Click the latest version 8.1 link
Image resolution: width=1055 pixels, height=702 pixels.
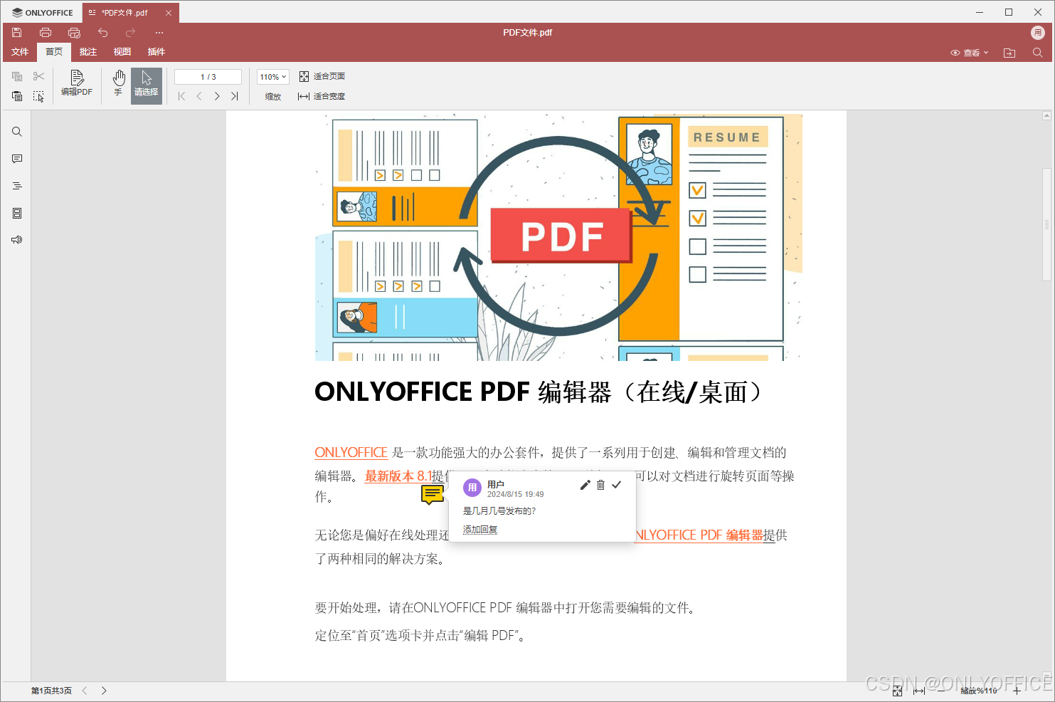(398, 476)
